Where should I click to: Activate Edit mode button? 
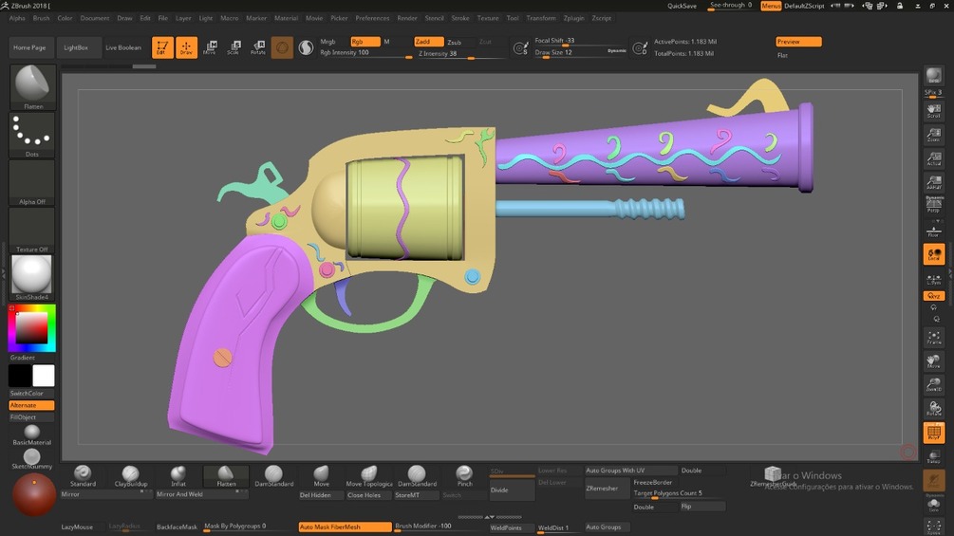(162, 47)
